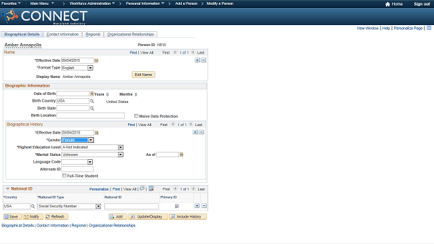The image size is (434, 244).
Task: Download National ID grid to spreadsheet
Action: click(x=151, y=188)
